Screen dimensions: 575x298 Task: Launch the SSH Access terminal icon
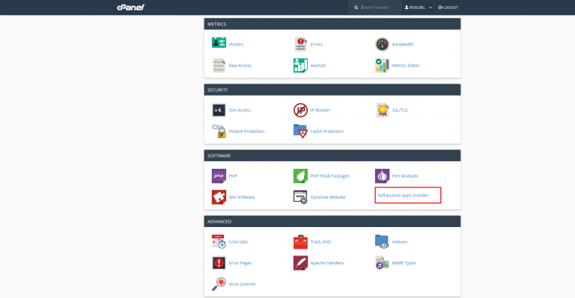click(219, 110)
